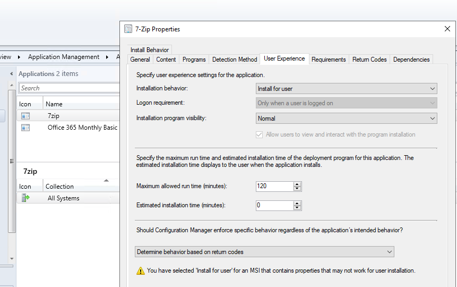The width and height of the screenshot is (457, 287).
Task: Click the Icon column header in Applications list
Action: pyautogui.click(x=30, y=104)
